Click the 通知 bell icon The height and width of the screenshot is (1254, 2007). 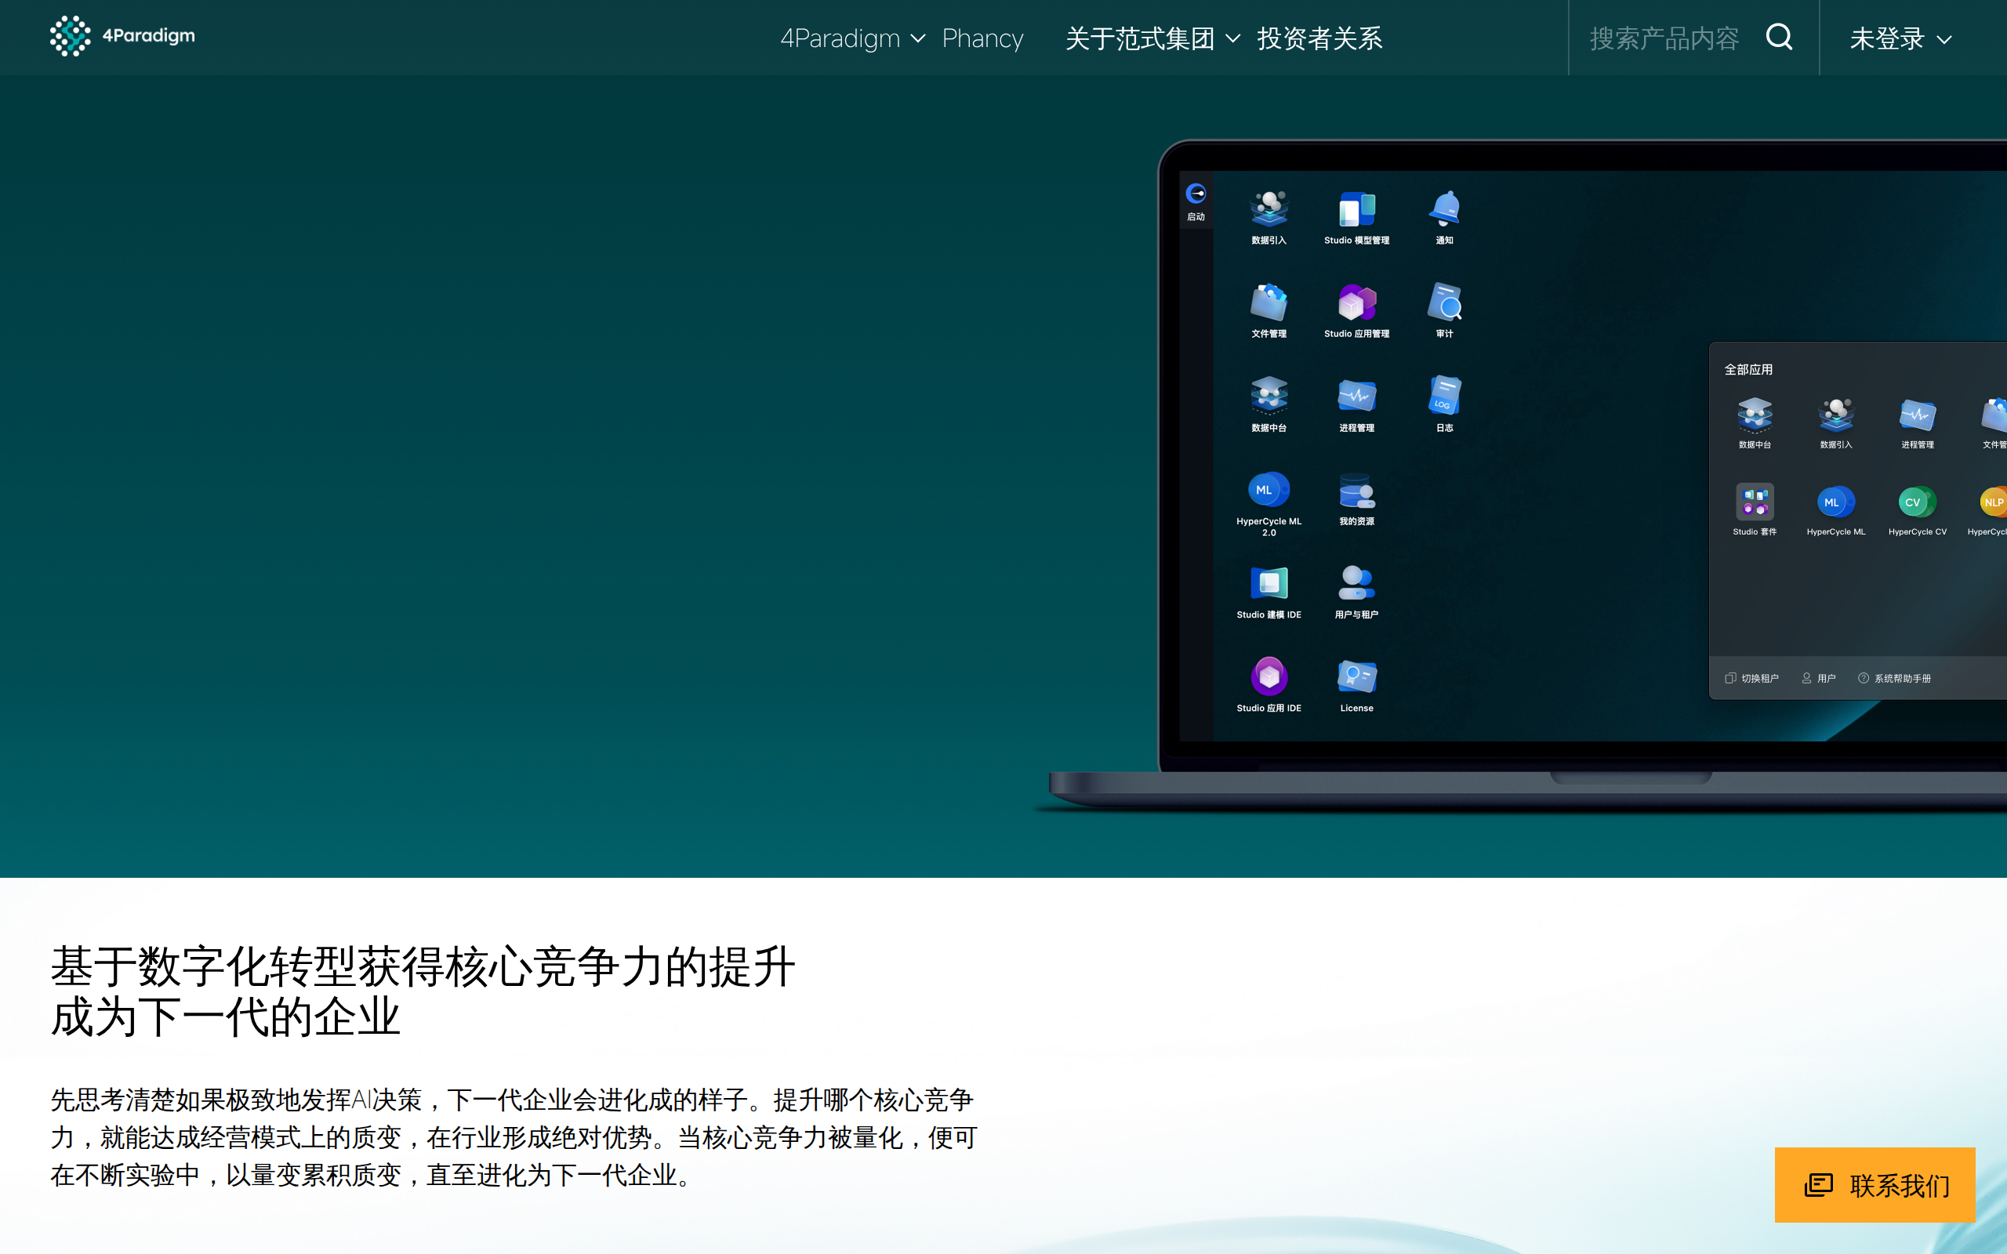(x=1444, y=209)
